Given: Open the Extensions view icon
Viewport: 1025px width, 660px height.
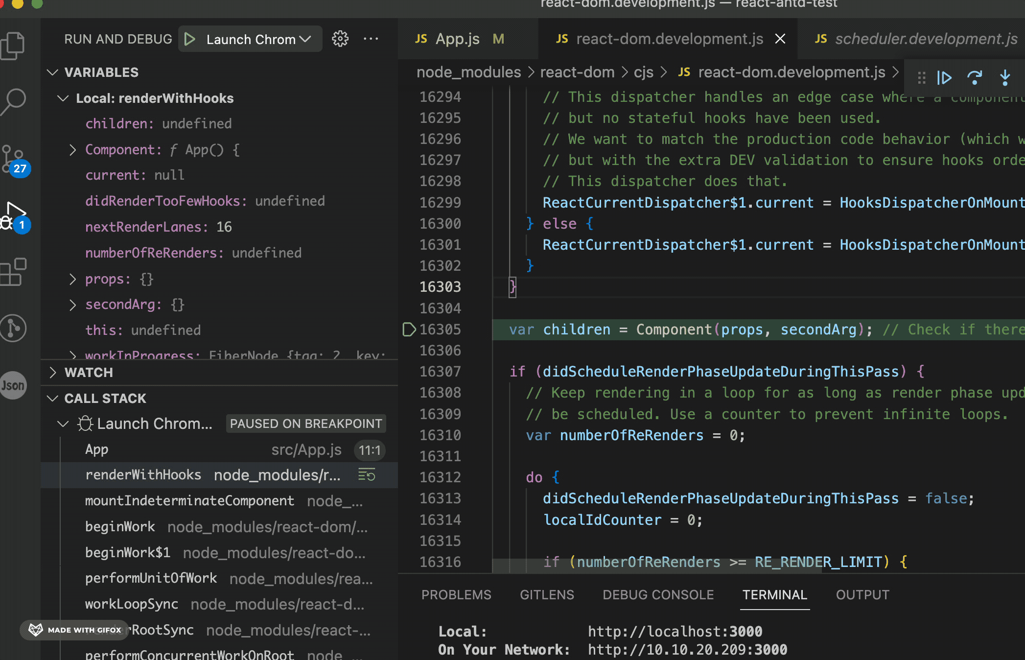Looking at the screenshot, I should tap(13, 272).
